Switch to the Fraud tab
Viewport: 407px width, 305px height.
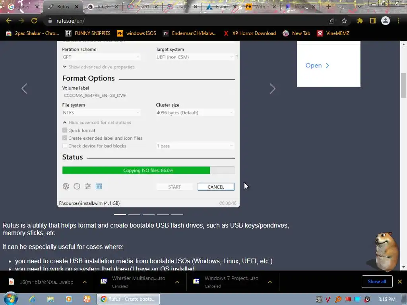[x=221, y=7]
